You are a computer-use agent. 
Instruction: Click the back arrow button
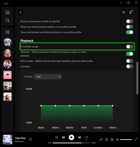[20, 12]
